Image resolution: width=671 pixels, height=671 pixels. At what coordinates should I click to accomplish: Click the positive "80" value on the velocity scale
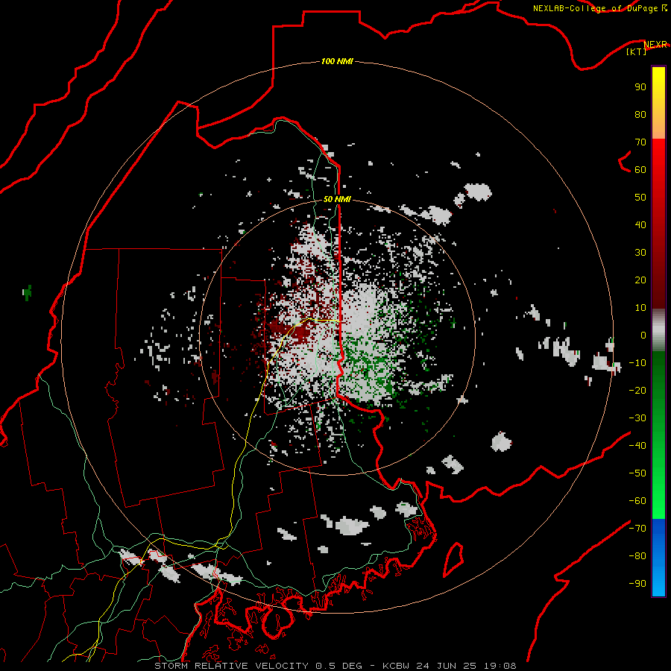(x=640, y=115)
